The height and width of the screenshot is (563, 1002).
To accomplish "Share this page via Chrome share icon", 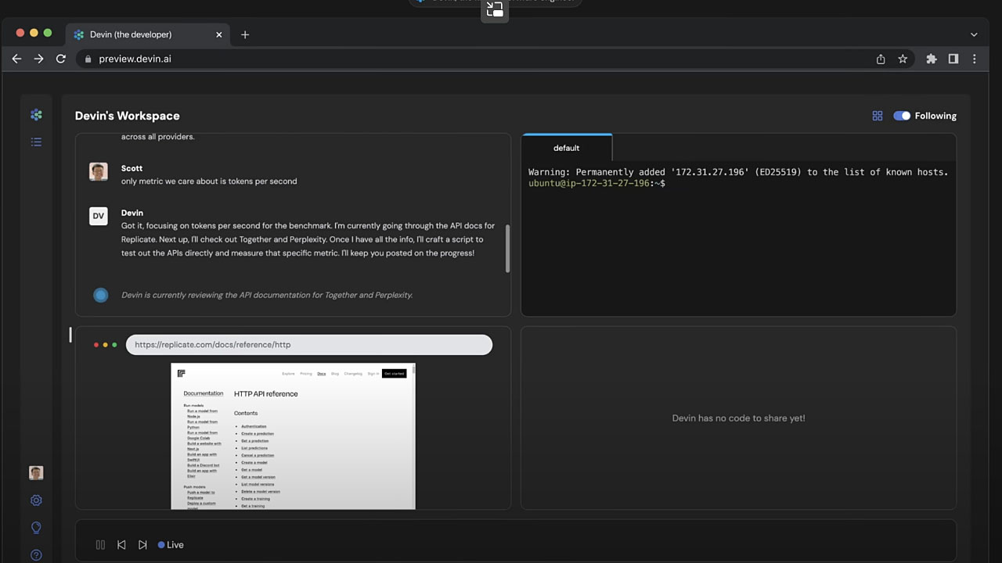I will (881, 59).
